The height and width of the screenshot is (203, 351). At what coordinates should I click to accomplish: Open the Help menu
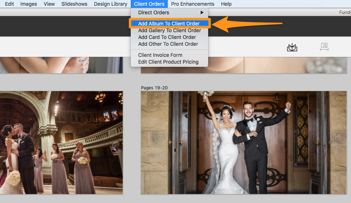[x=226, y=4]
